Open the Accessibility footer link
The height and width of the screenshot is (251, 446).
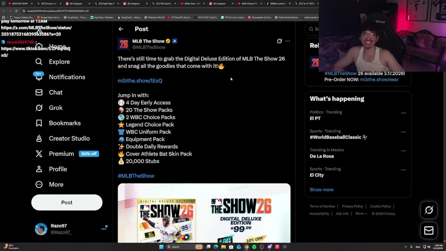tap(319, 214)
